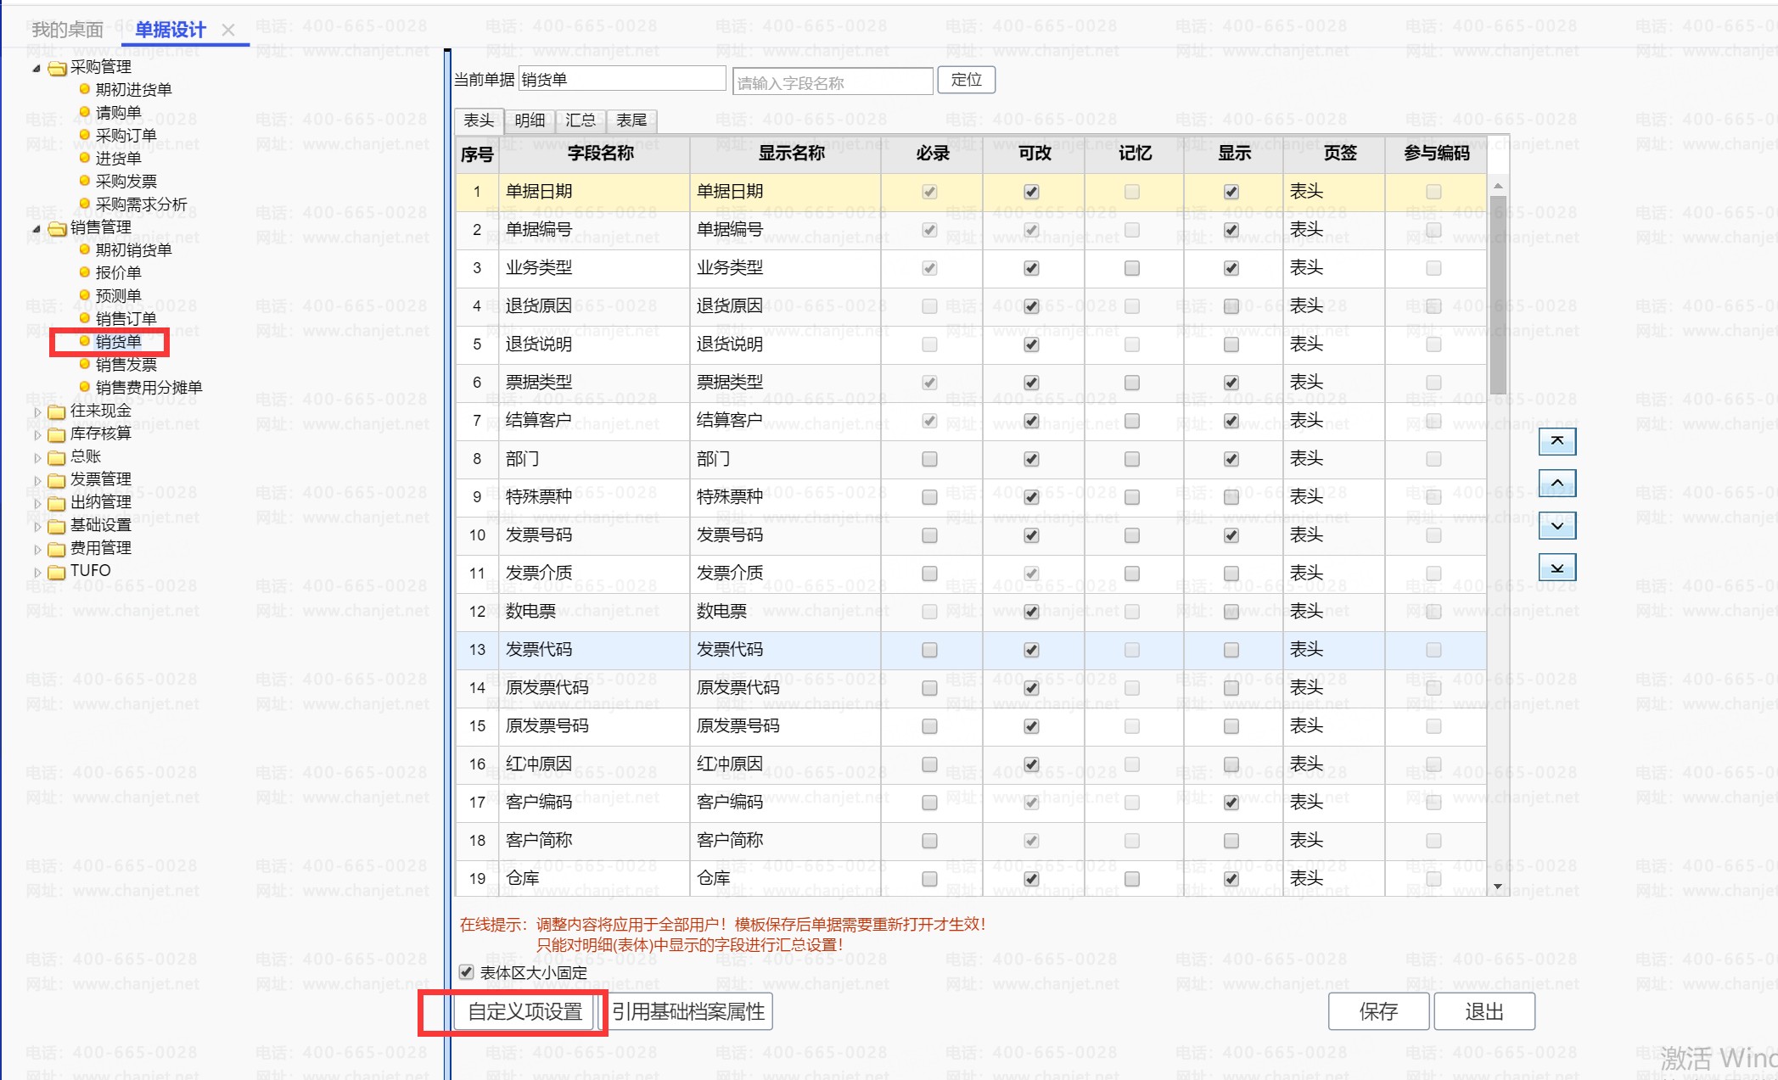Click the move-down arrow button
1778x1080 pixels.
point(1556,526)
